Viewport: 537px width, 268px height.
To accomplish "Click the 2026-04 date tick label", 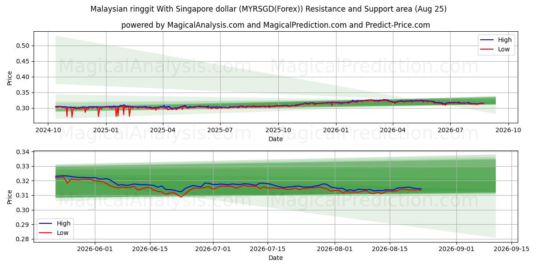I will 392,130.
